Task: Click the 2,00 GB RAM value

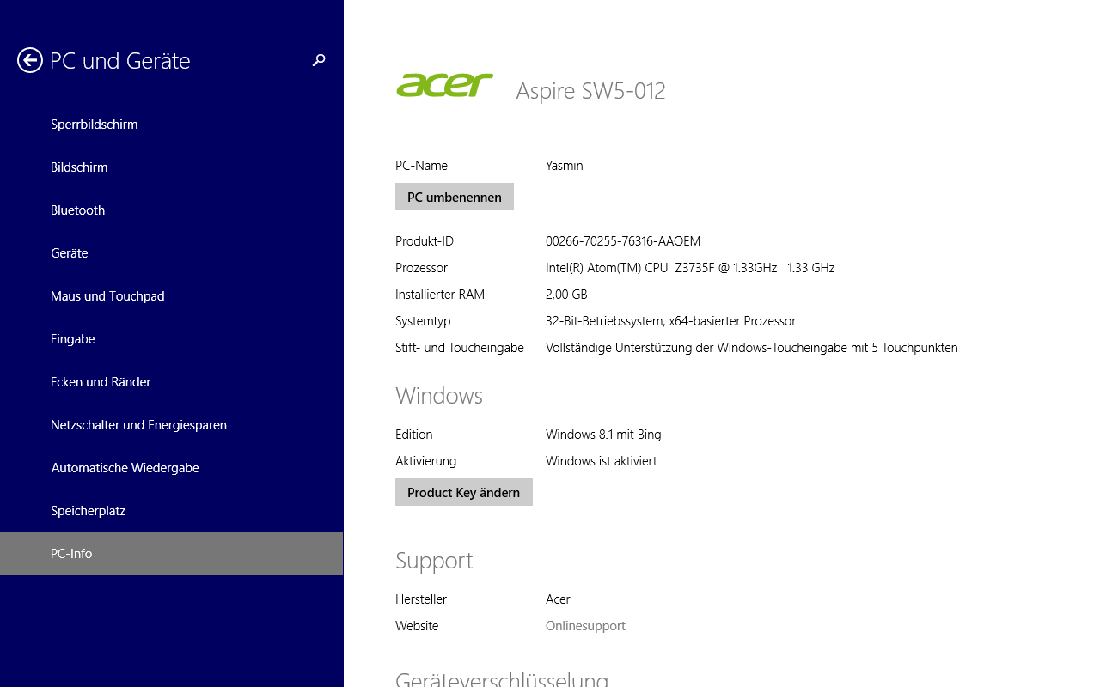Action: pos(566,295)
